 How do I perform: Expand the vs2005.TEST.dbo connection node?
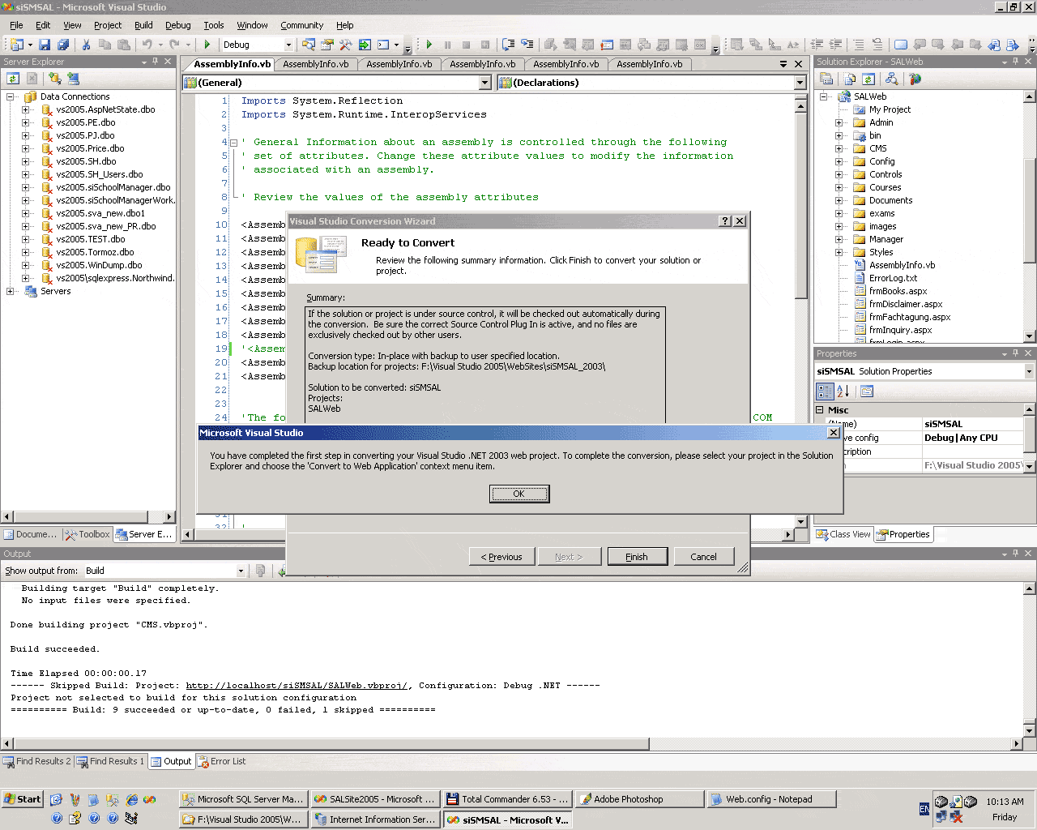coord(25,239)
